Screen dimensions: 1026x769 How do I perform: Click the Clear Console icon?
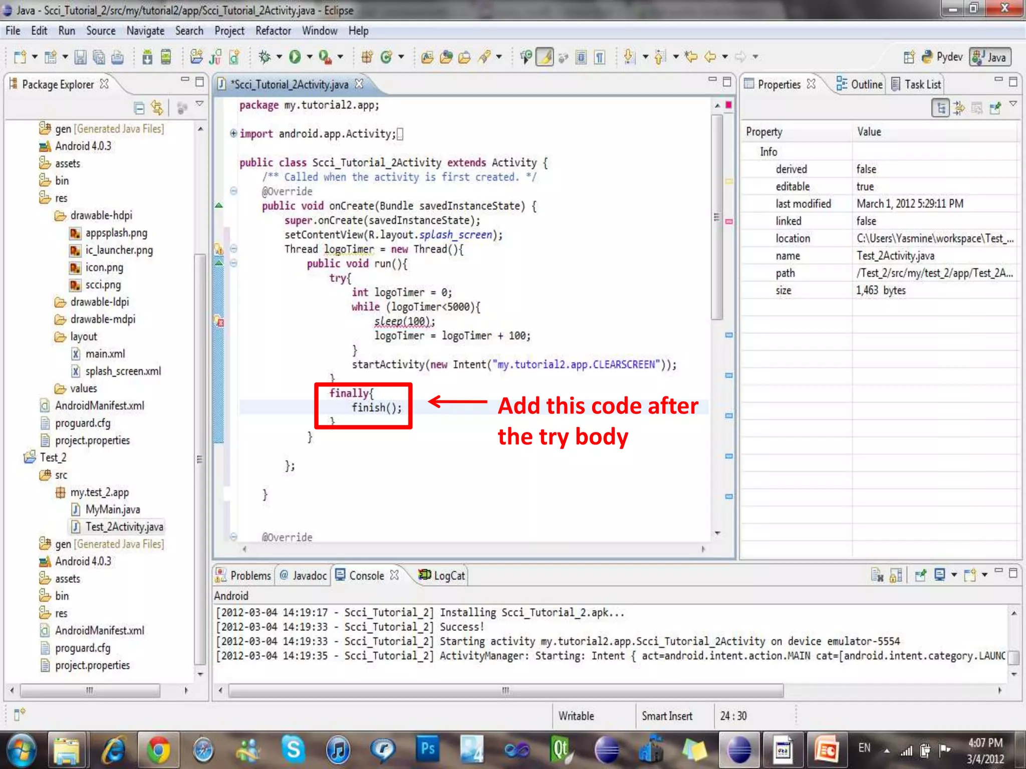(x=877, y=575)
